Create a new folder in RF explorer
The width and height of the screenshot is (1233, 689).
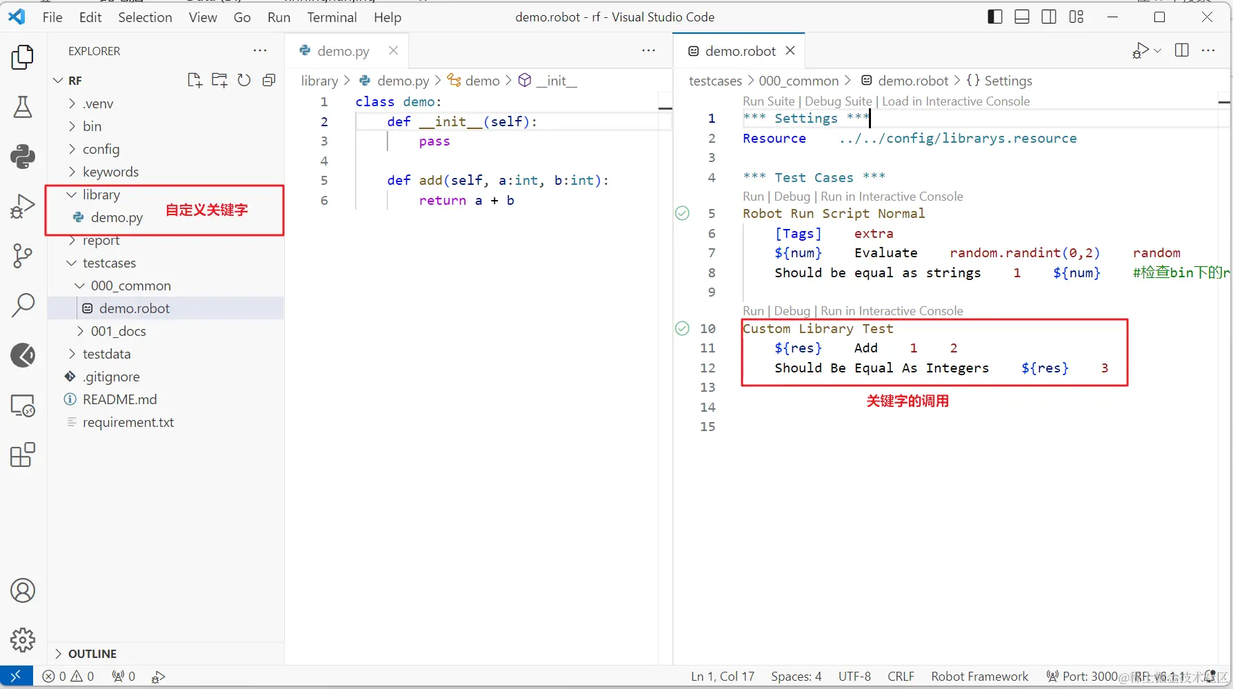coord(219,81)
